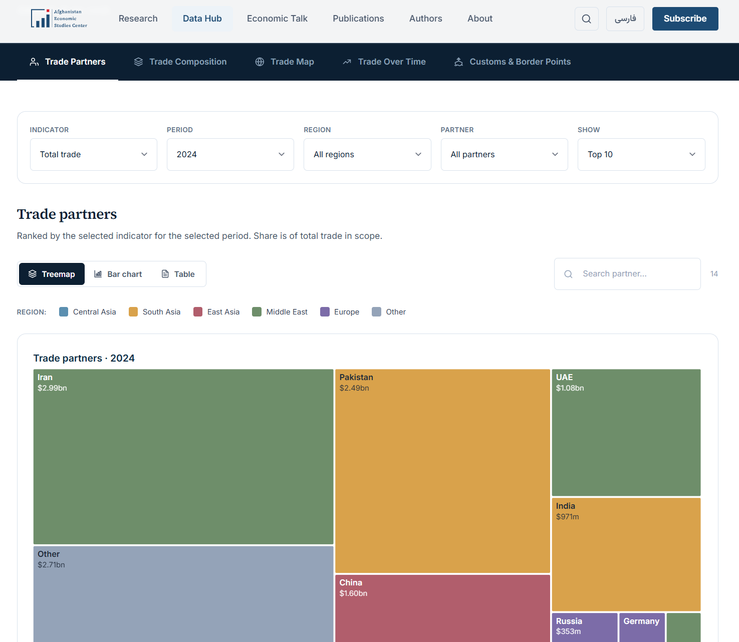Select the Pakistan treemap tile
This screenshot has height=642, width=739.
coord(443,471)
